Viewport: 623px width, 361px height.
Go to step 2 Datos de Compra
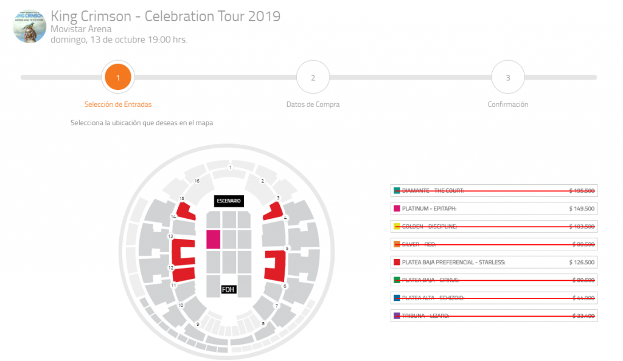[x=313, y=78]
